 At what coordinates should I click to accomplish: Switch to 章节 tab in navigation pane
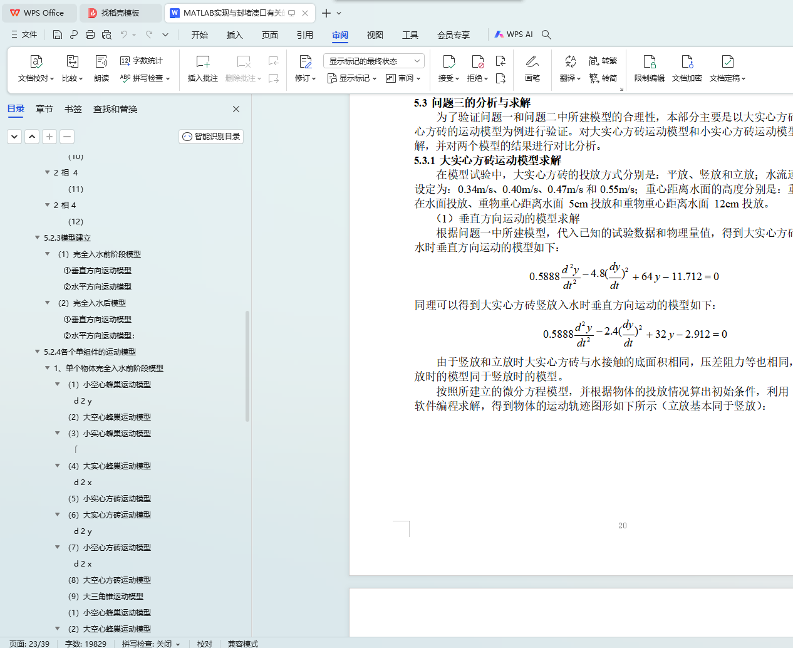pyautogui.click(x=44, y=109)
